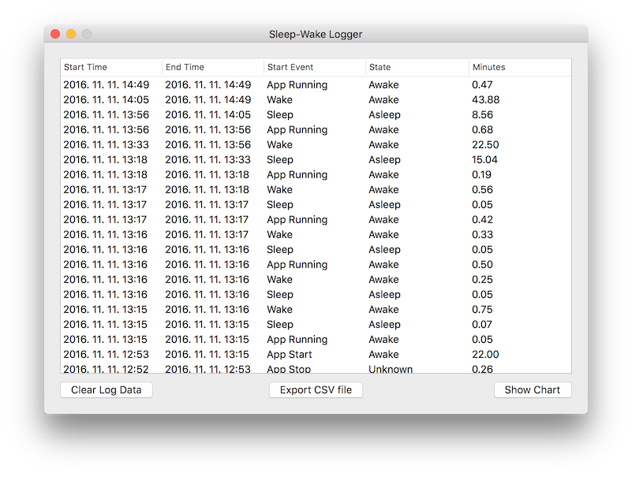Select start time 2016. 11. 11. 13:33
This screenshot has height=477, width=632.
click(x=106, y=144)
